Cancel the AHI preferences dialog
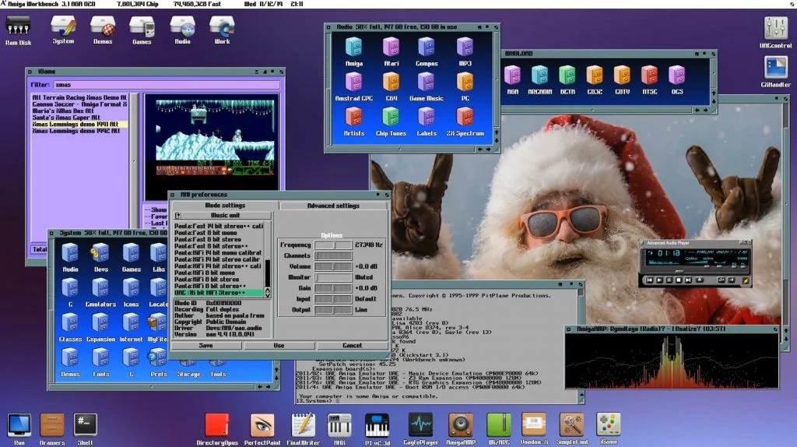797x447 pixels. click(352, 346)
